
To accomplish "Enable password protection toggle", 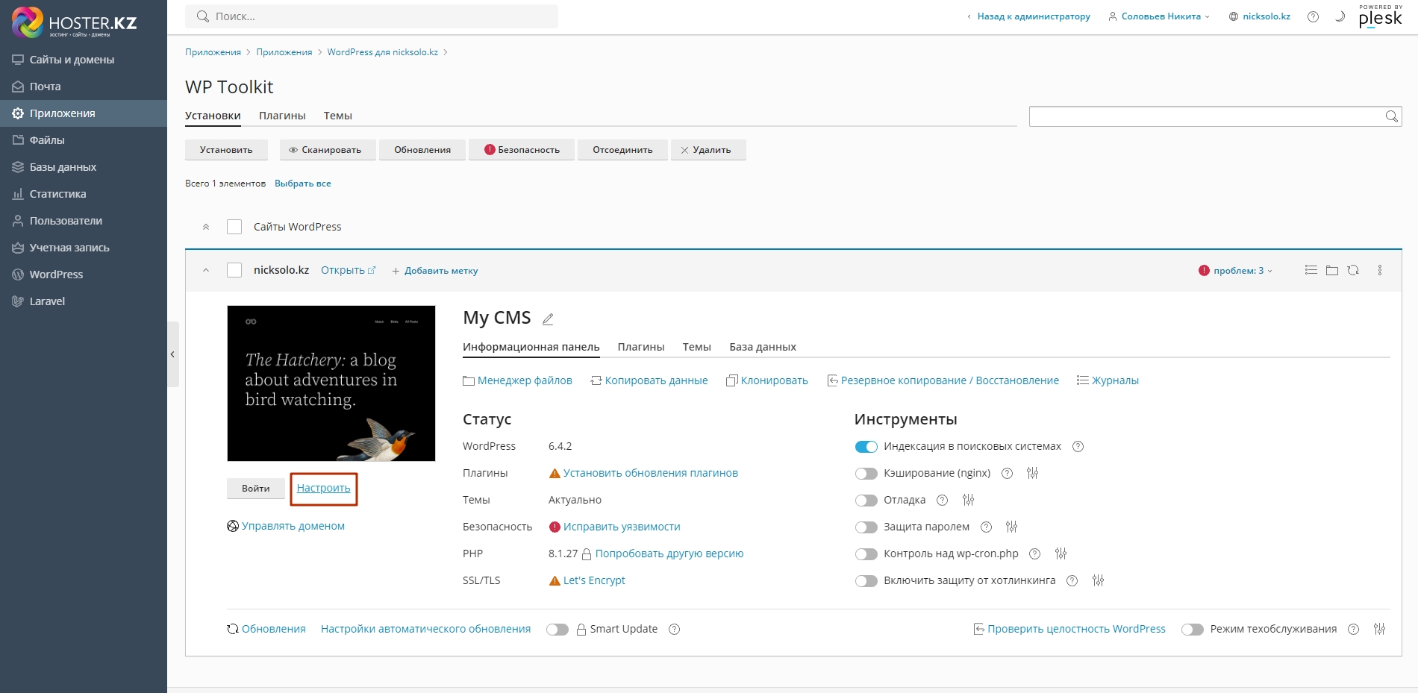I will (x=866, y=527).
